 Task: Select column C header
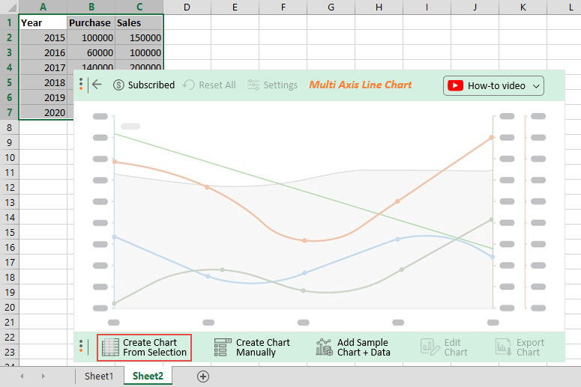139,7
